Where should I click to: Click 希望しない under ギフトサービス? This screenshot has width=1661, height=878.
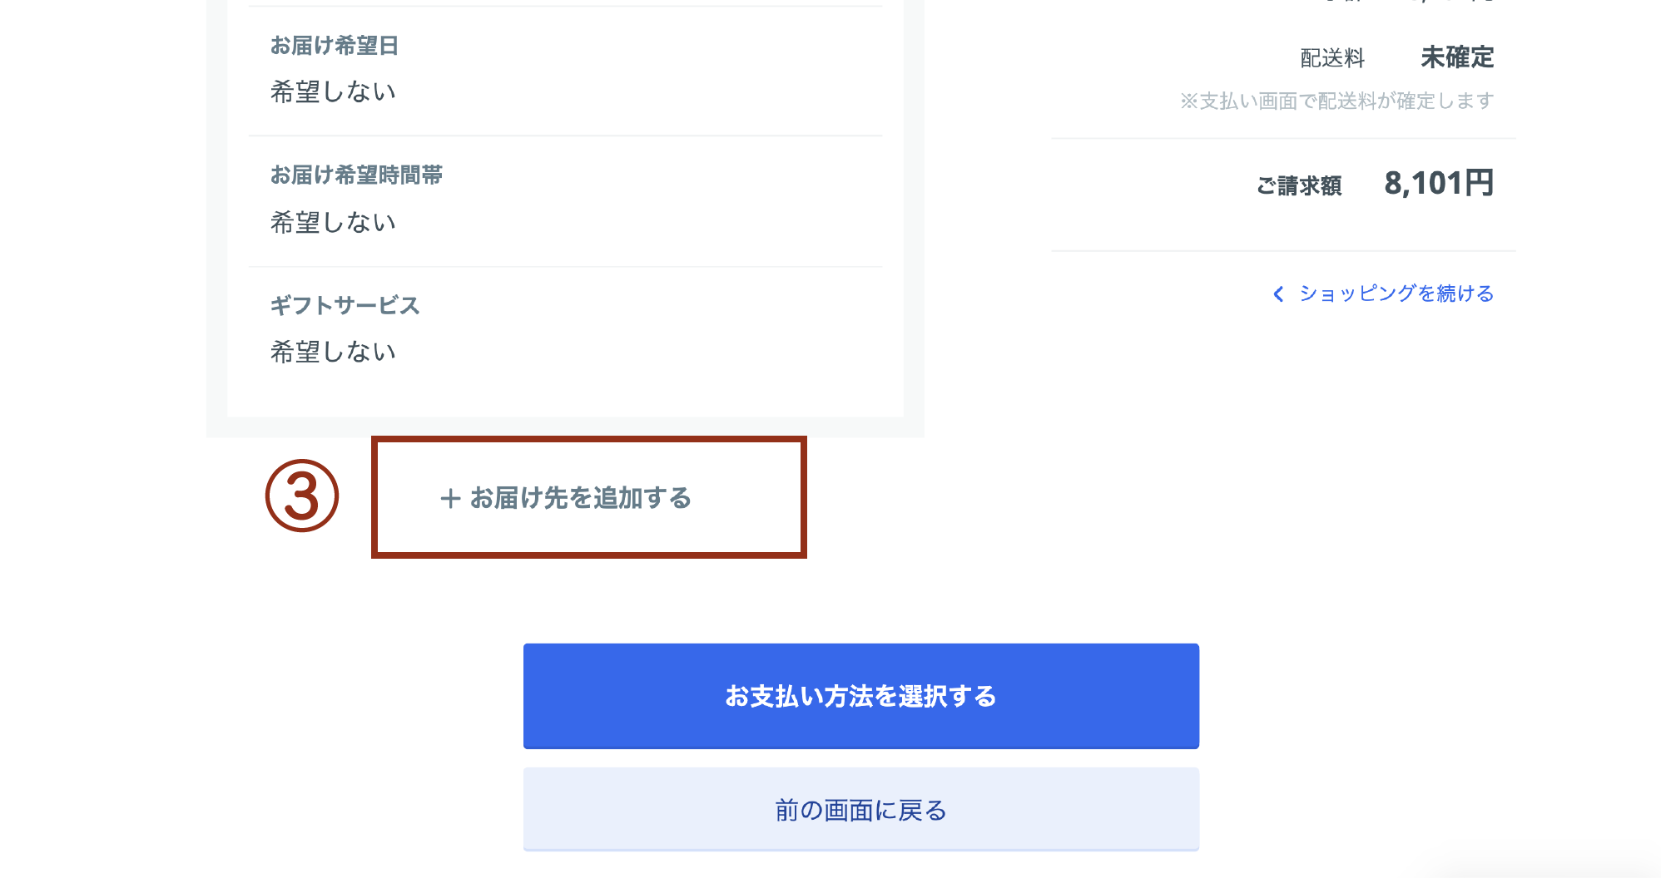coord(333,352)
